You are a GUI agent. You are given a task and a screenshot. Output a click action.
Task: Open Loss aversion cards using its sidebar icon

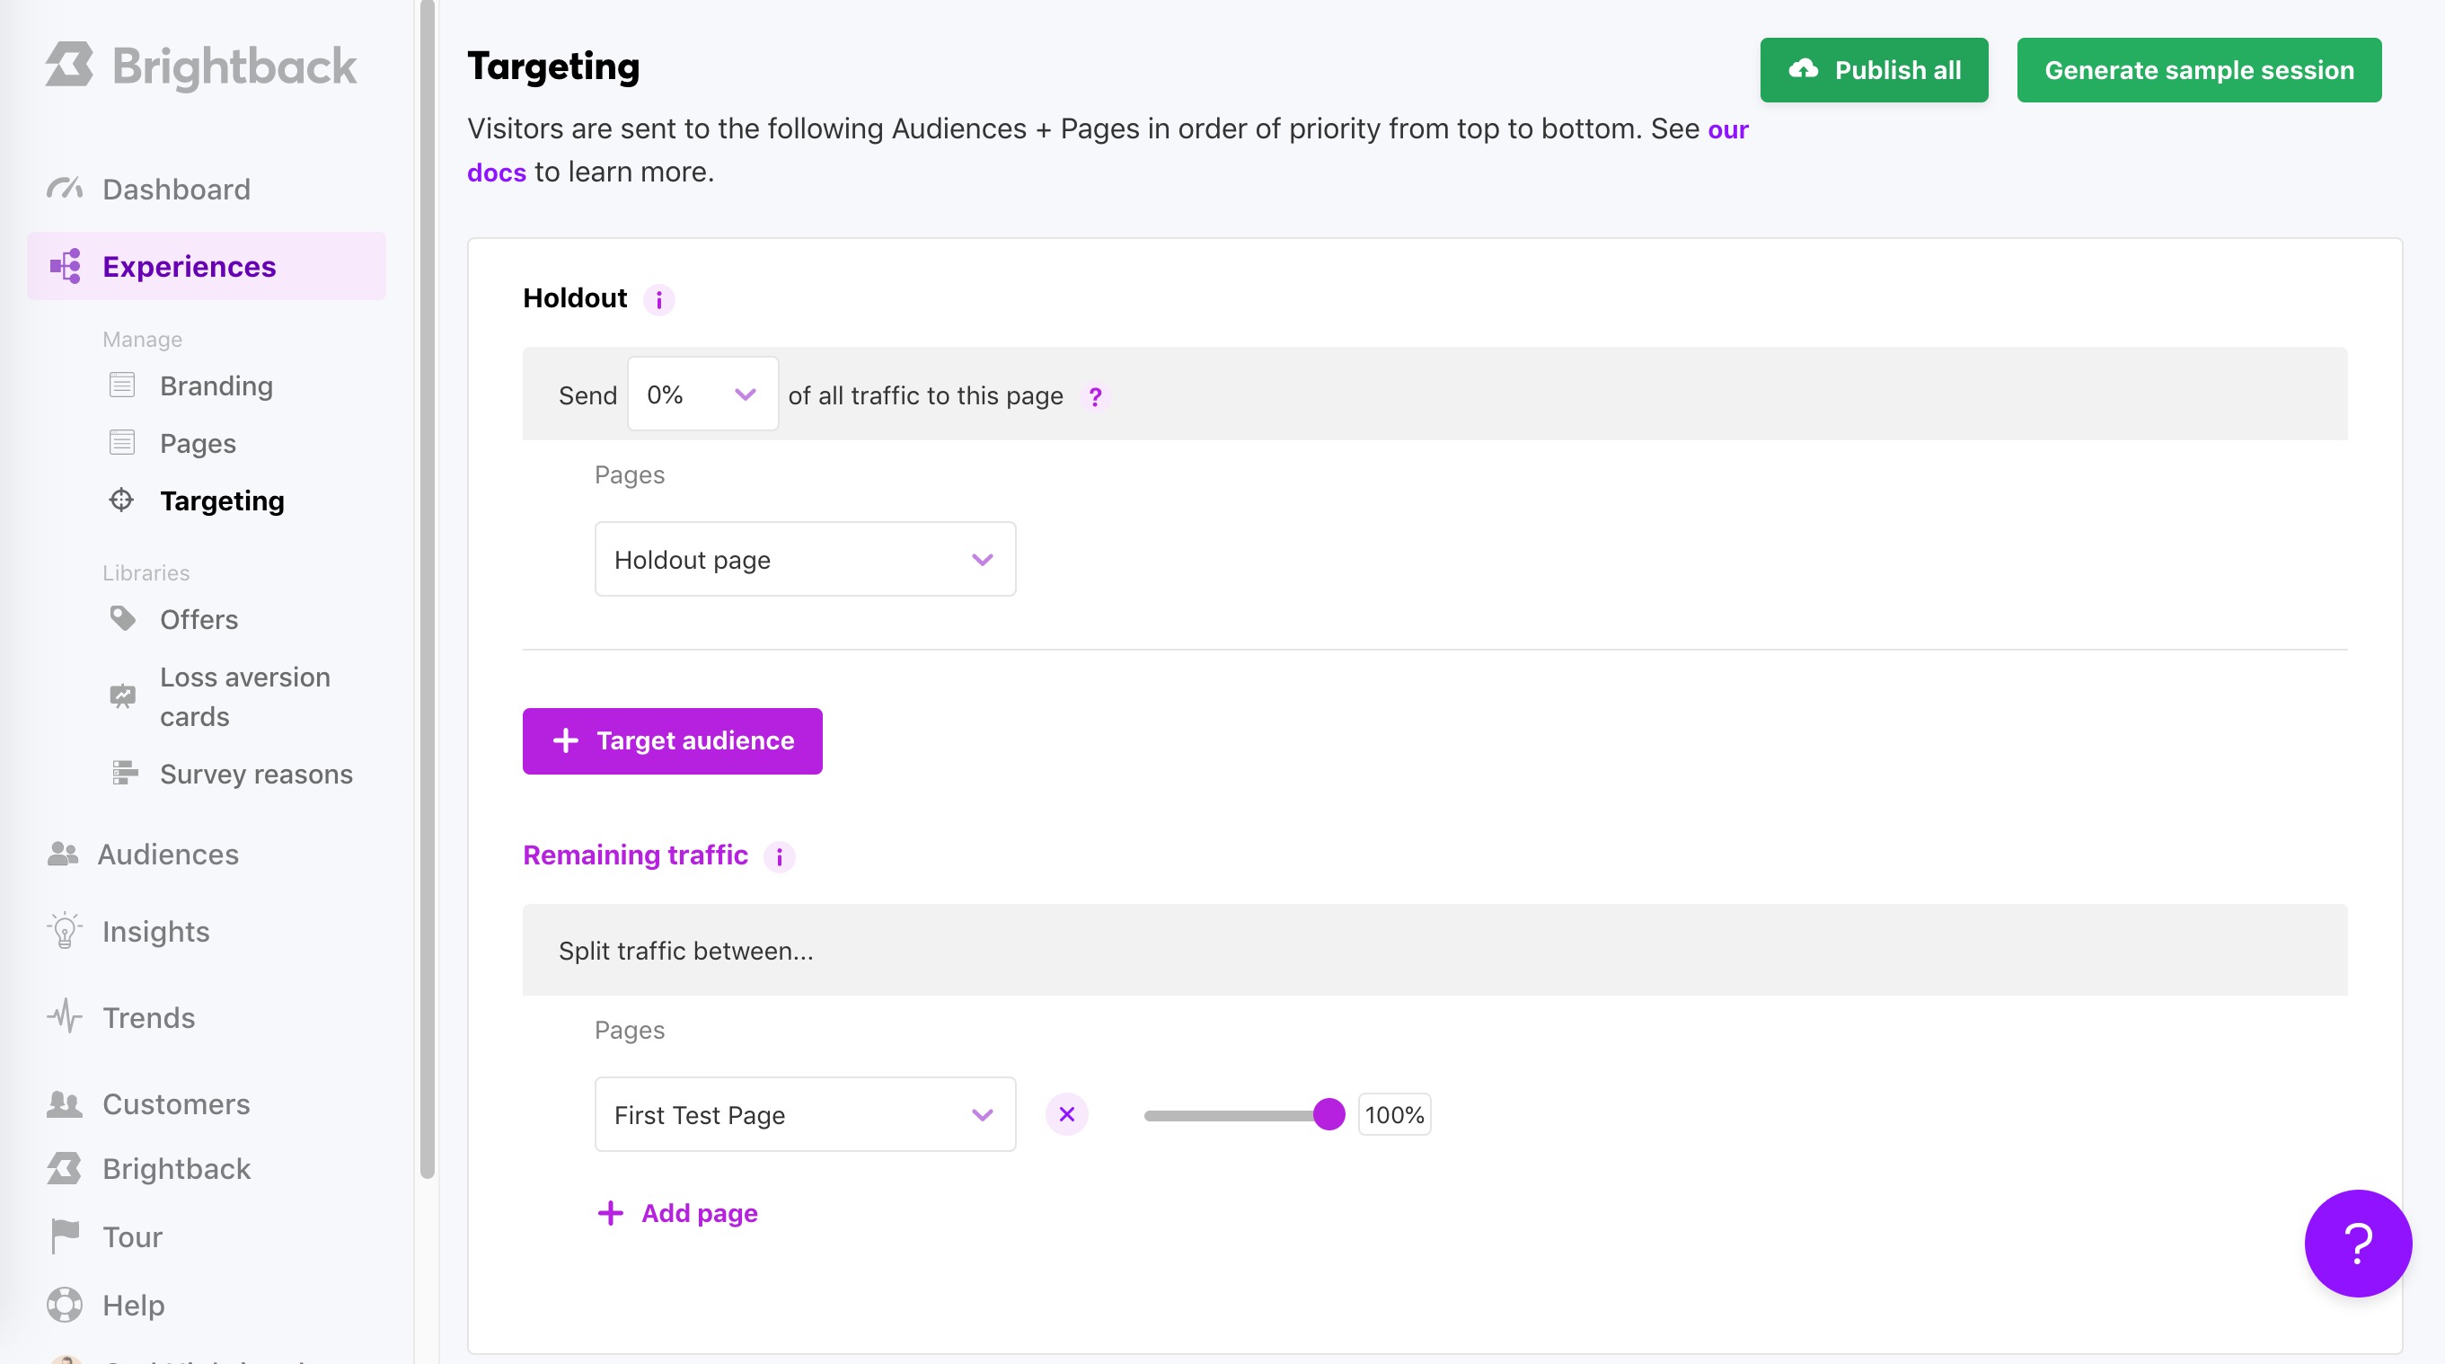click(x=122, y=695)
